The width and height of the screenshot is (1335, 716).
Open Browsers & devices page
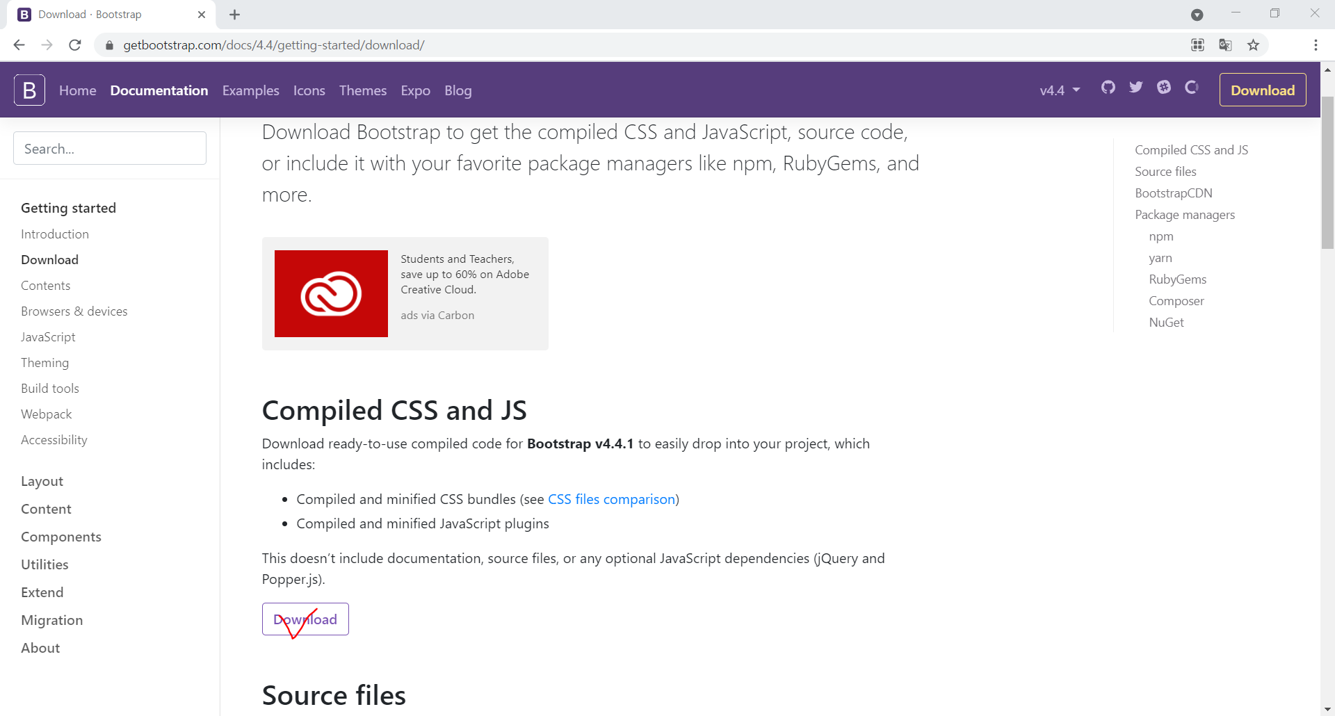[x=74, y=311]
